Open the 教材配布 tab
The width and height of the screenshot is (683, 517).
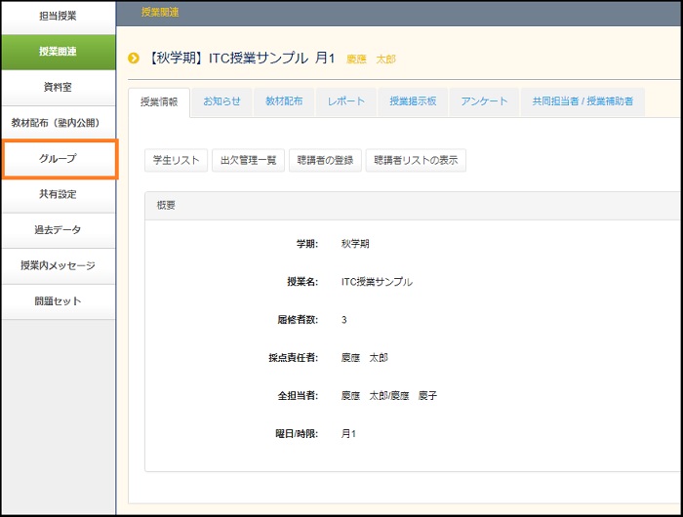pos(284,101)
